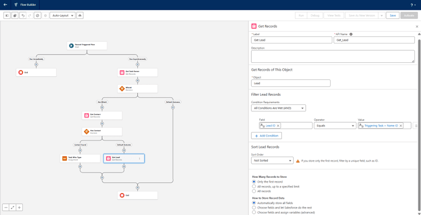Activate the flow

tap(409, 16)
